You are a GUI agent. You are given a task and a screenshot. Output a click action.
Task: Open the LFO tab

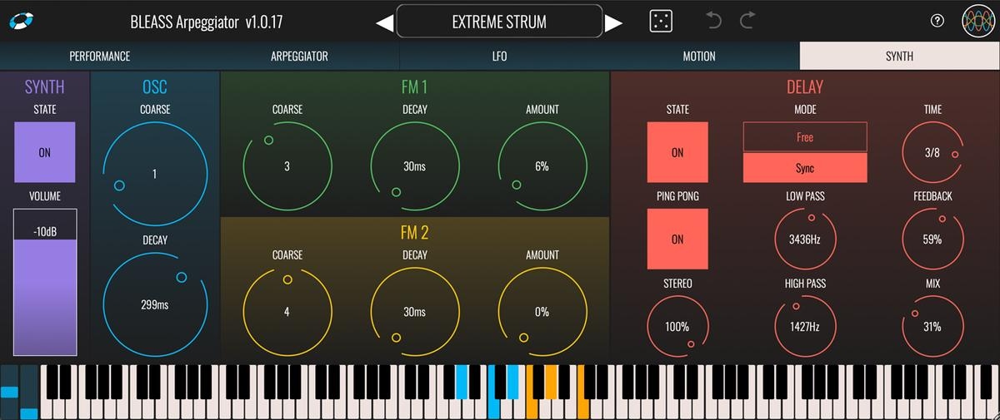(499, 57)
